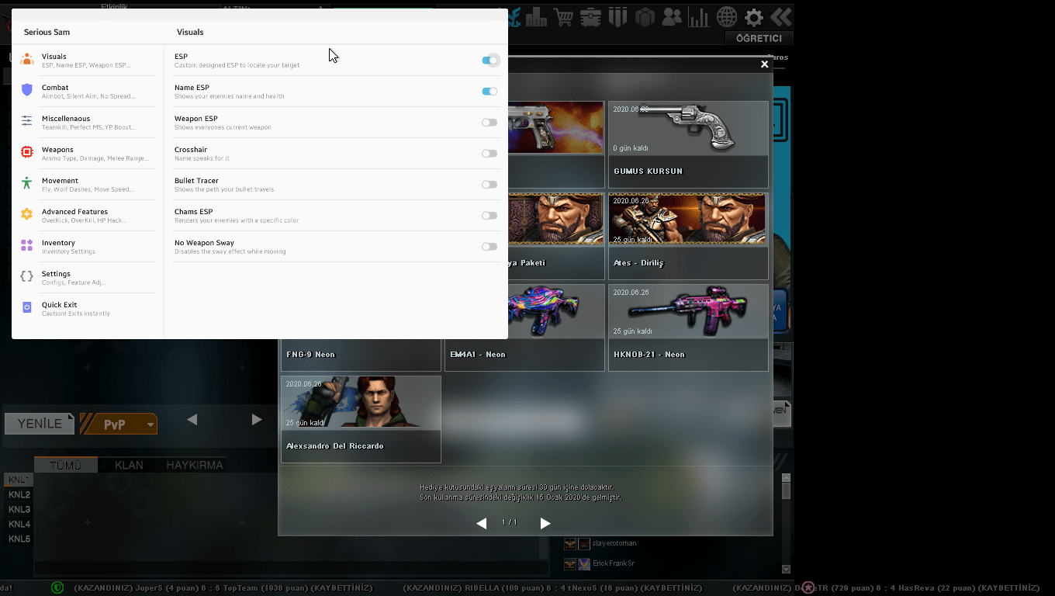1055x596 pixels.
Task: Click the YENİLE refresh button
Action: pyautogui.click(x=40, y=424)
